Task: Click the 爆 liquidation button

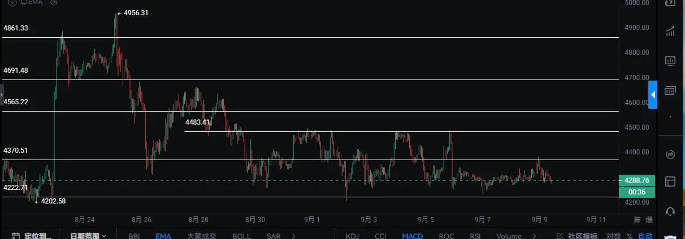Action: 649,220
